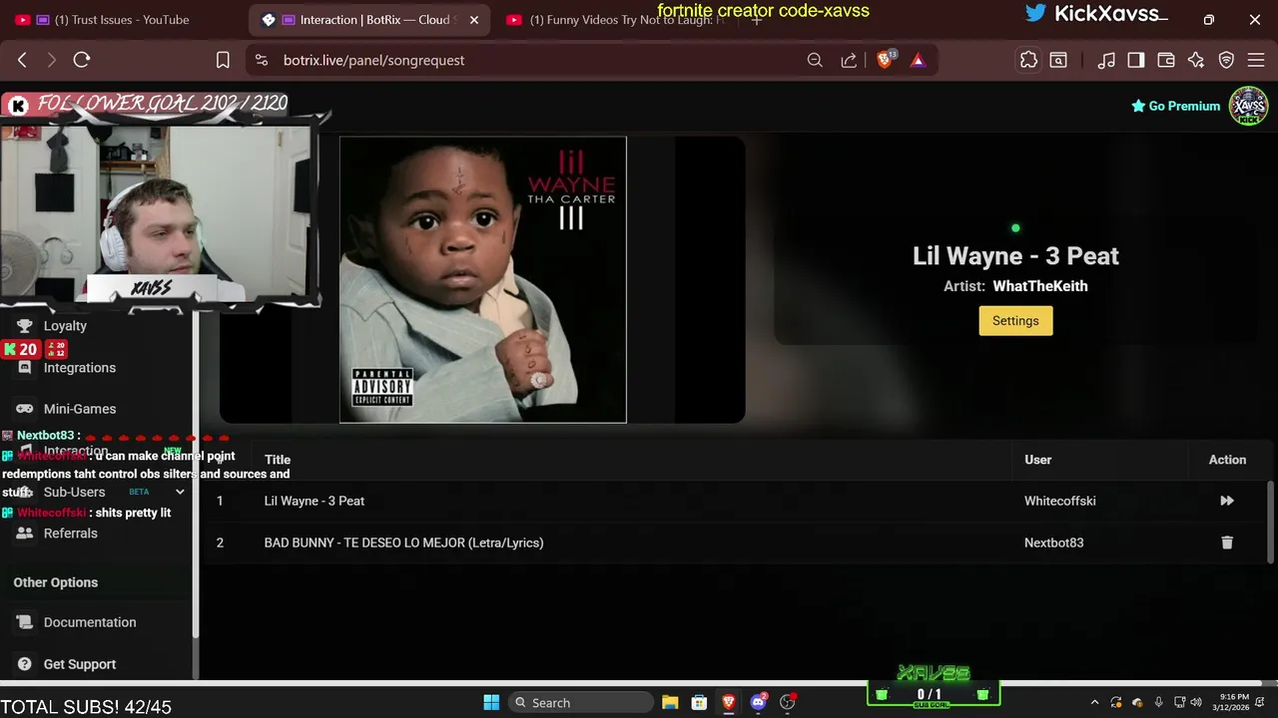Open Brave Shields lion icon
Viewport: 1278px width, 718px height.
[x=885, y=60]
